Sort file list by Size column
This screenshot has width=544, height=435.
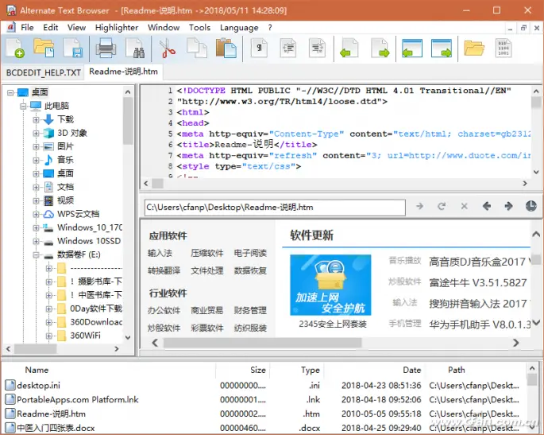tap(258, 370)
